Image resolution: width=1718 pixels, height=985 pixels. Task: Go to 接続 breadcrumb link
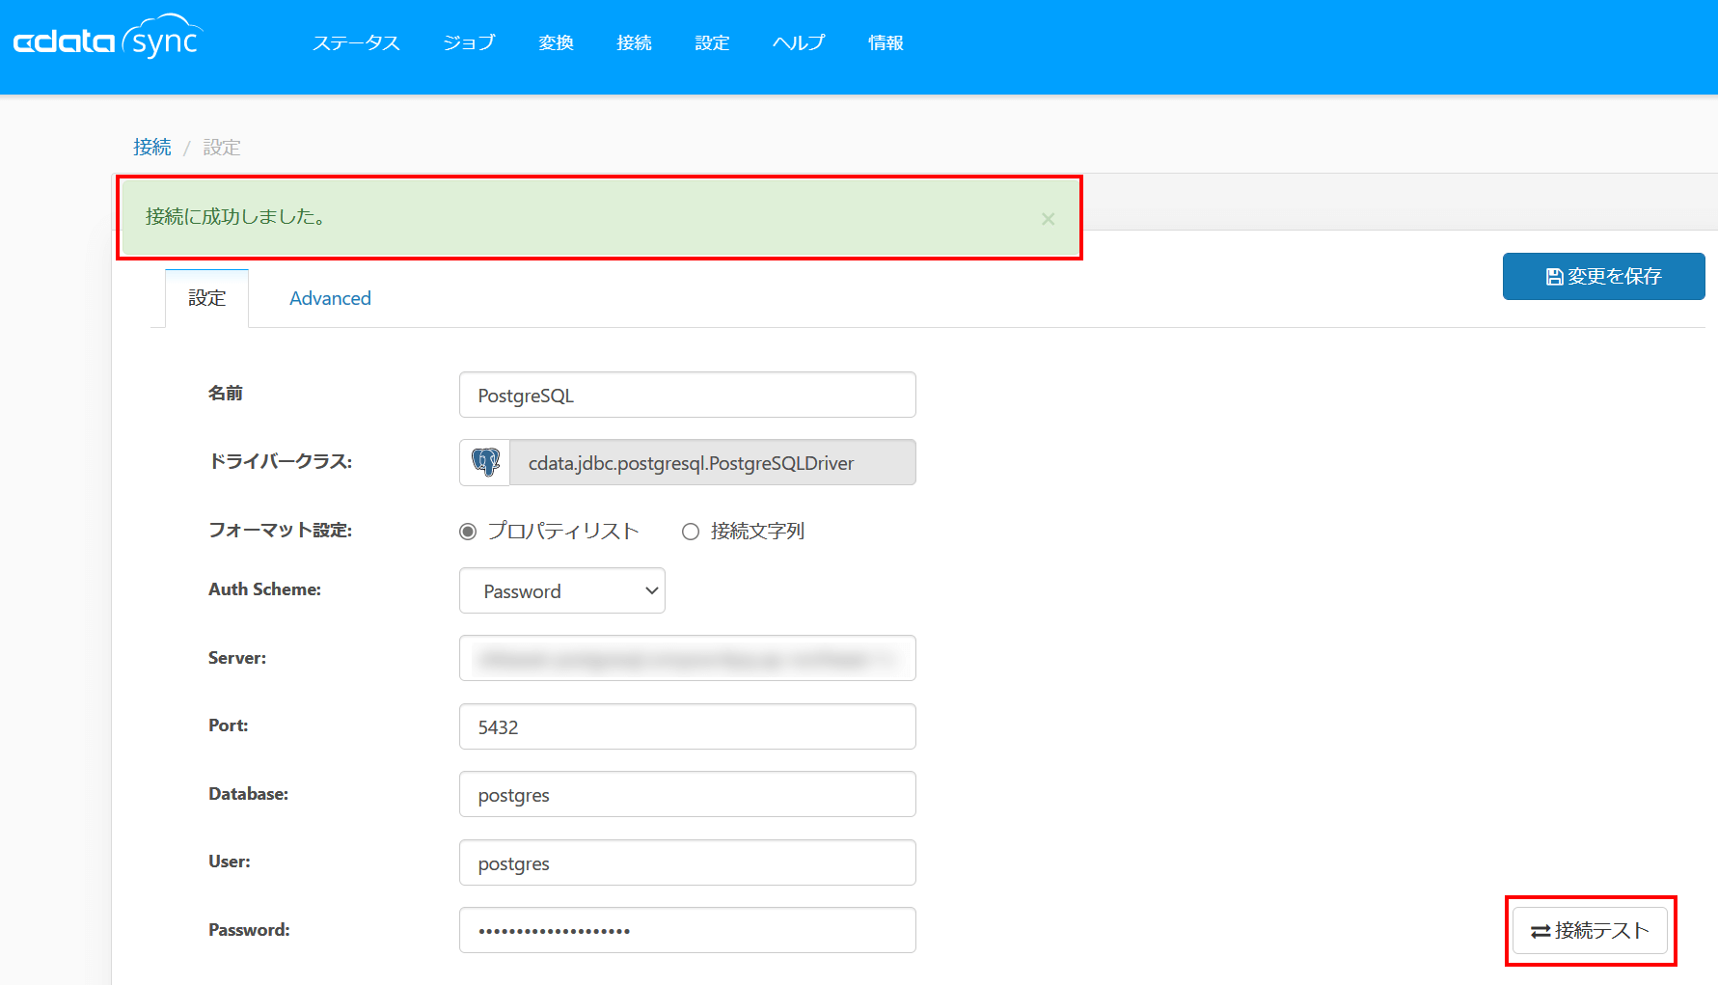pos(152,147)
